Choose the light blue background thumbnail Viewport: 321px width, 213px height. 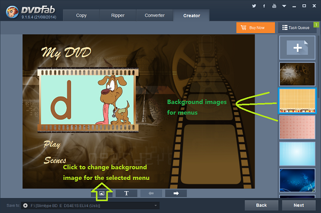[x=297, y=154]
